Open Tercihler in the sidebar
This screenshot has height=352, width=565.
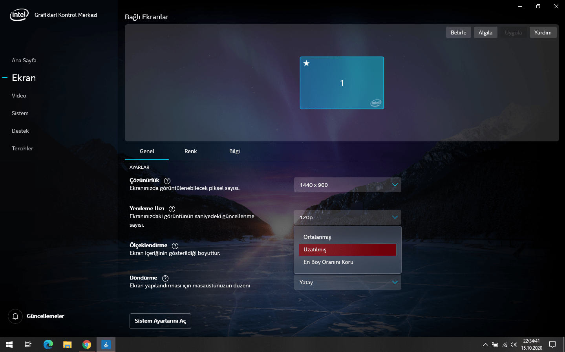point(22,148)
